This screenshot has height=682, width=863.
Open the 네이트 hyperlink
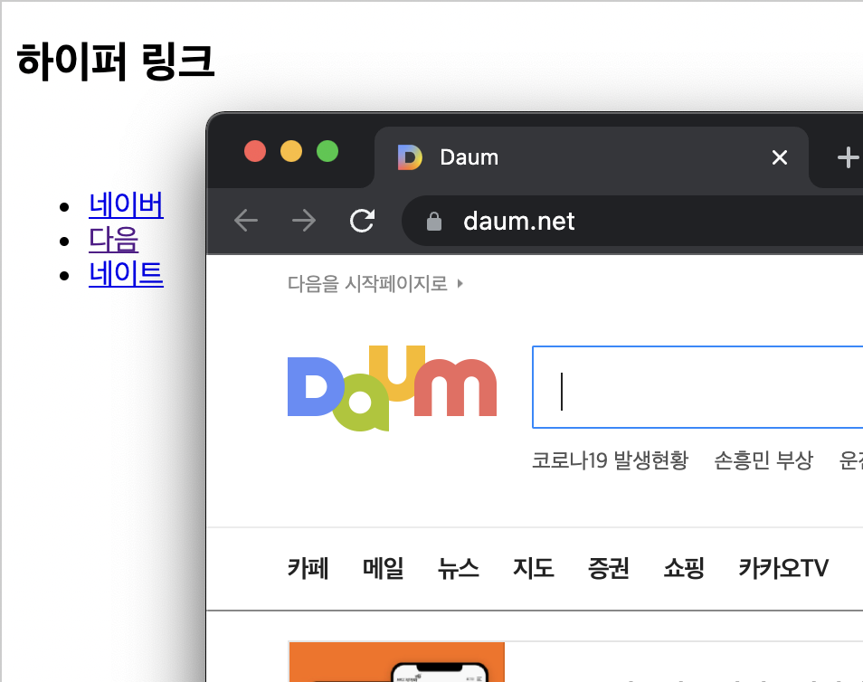(x=126, y=273)
